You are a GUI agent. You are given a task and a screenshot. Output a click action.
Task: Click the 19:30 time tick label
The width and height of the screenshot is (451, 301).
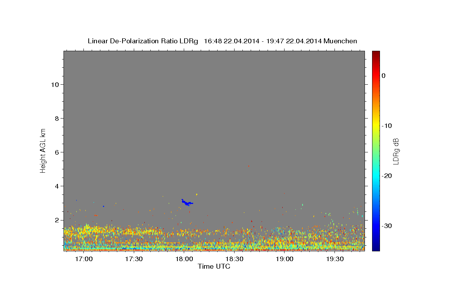pyautogui.click(x=335, y=259)
